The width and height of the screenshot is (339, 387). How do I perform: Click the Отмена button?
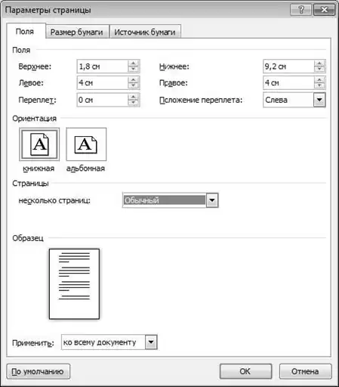tap(305, 371)
